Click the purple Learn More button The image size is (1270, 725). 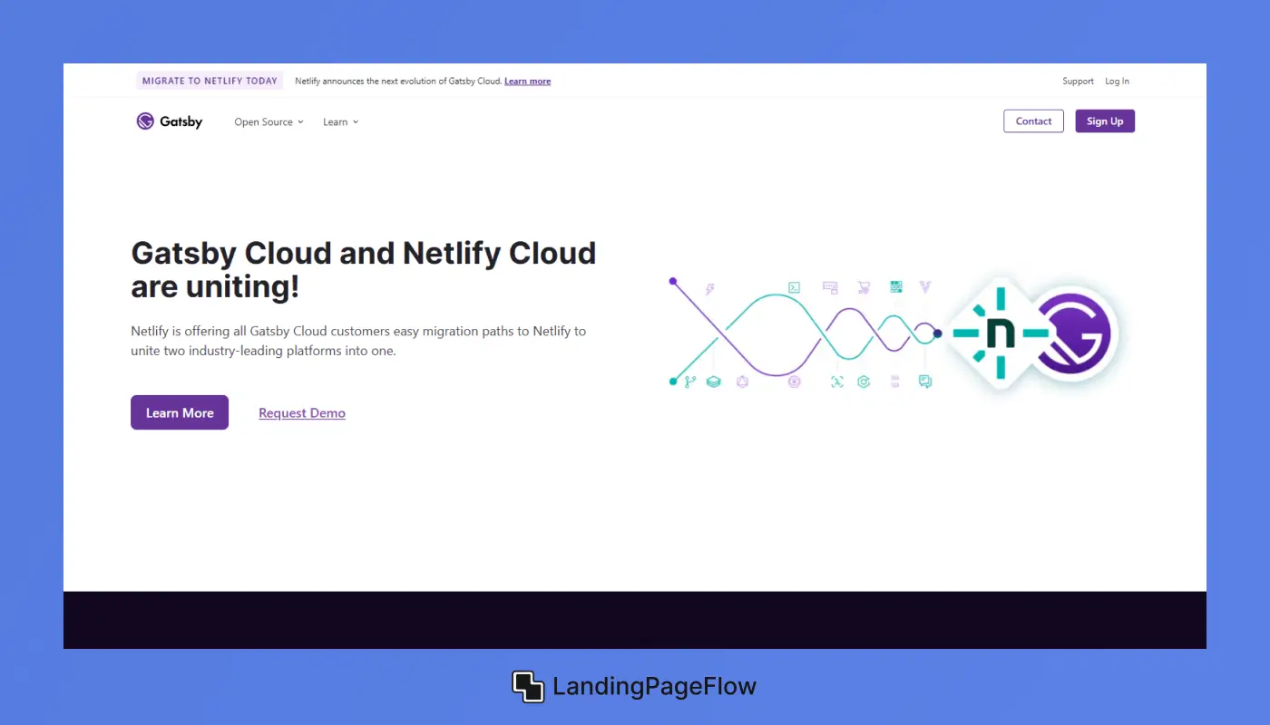(180, 412)
